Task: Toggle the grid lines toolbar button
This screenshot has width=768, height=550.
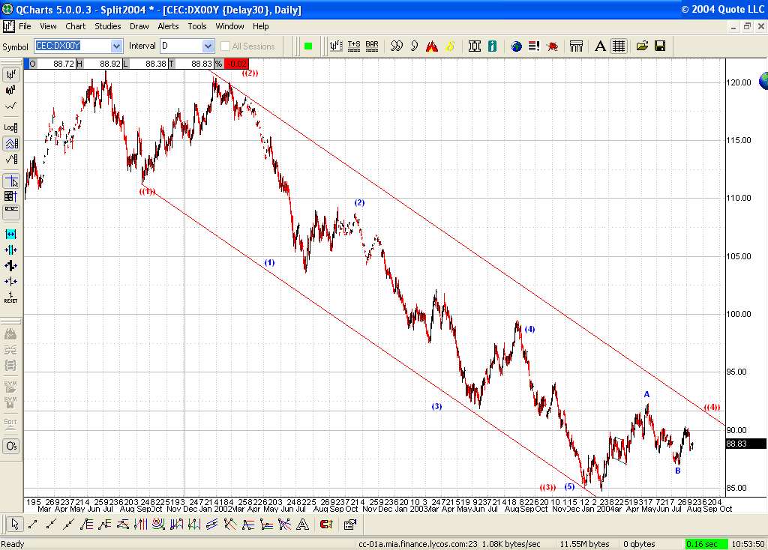Action: [x=619, y=46]
